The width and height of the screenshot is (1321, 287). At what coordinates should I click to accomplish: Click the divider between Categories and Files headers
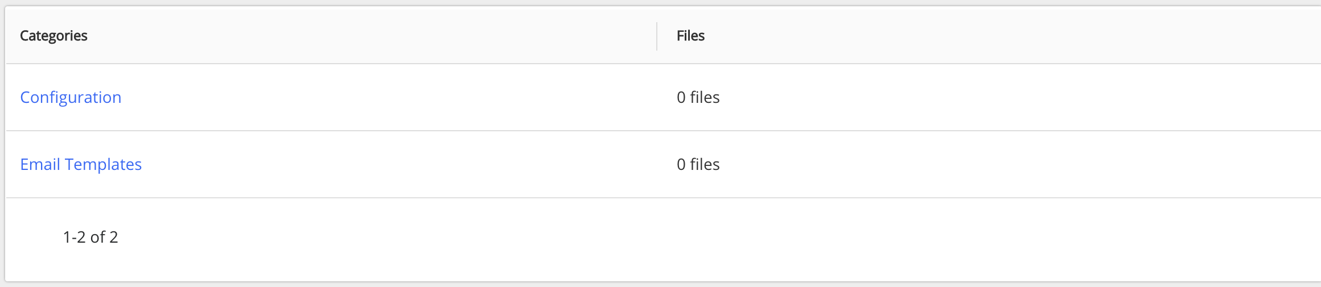[657, 36]
